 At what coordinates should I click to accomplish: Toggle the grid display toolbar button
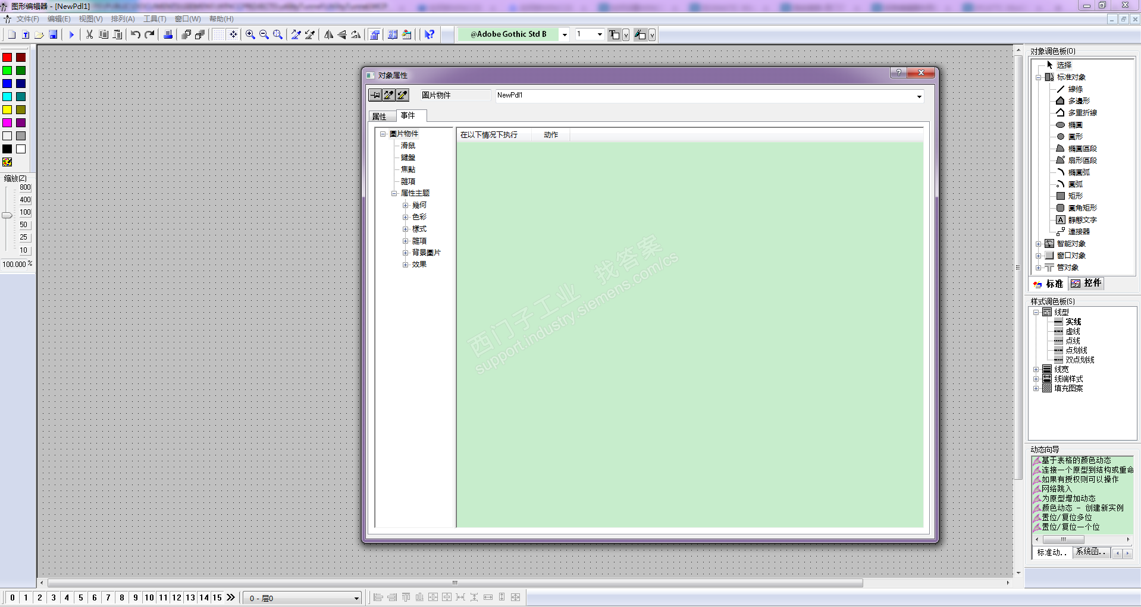[219, 34]
